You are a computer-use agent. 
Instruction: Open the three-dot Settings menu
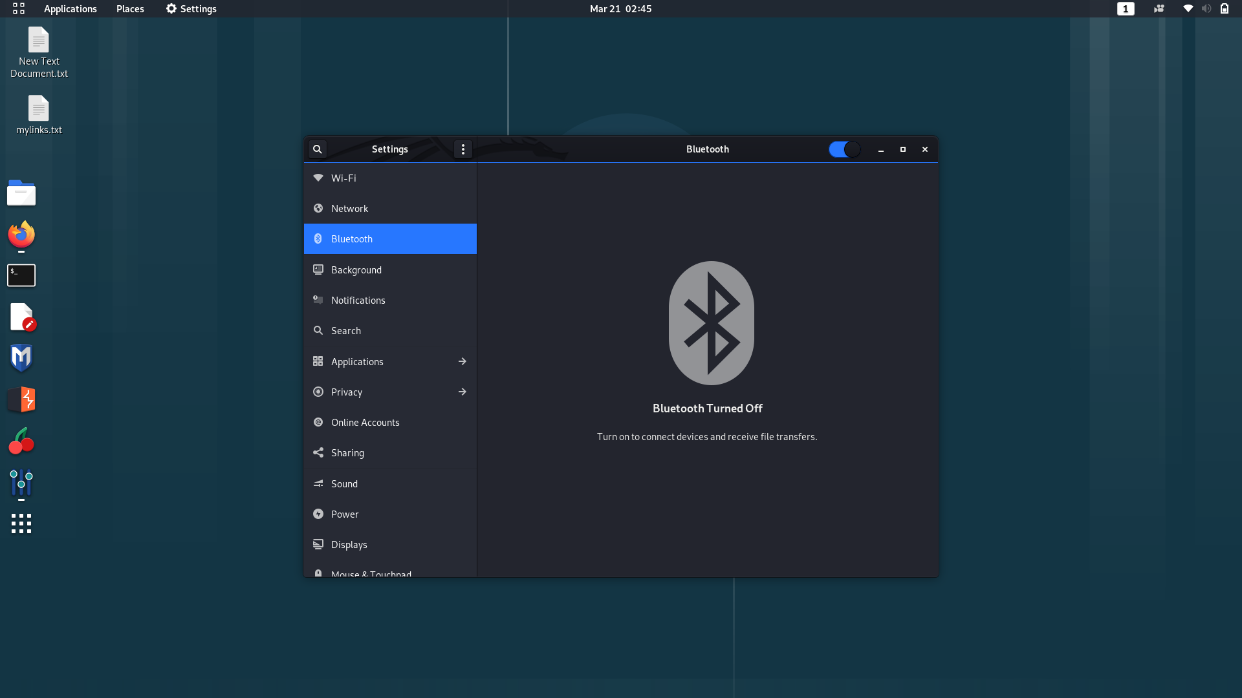[x=463, y=149]
